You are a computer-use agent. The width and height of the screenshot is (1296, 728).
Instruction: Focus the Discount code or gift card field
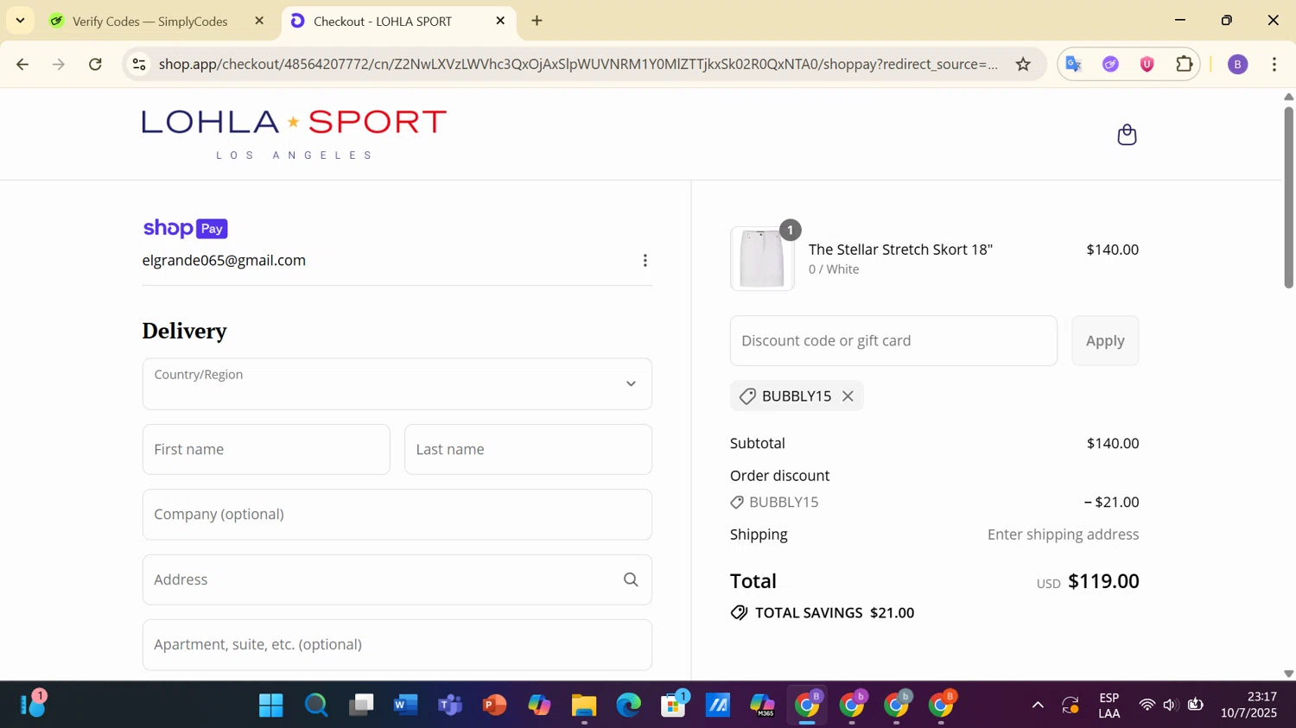click(x=893, y=341)
